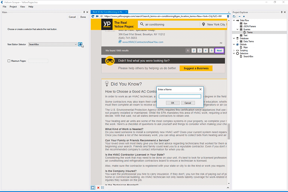Screen dimensions: 288x192
Task: Select the Ajax tree item
Action: (x=245, y=23)
